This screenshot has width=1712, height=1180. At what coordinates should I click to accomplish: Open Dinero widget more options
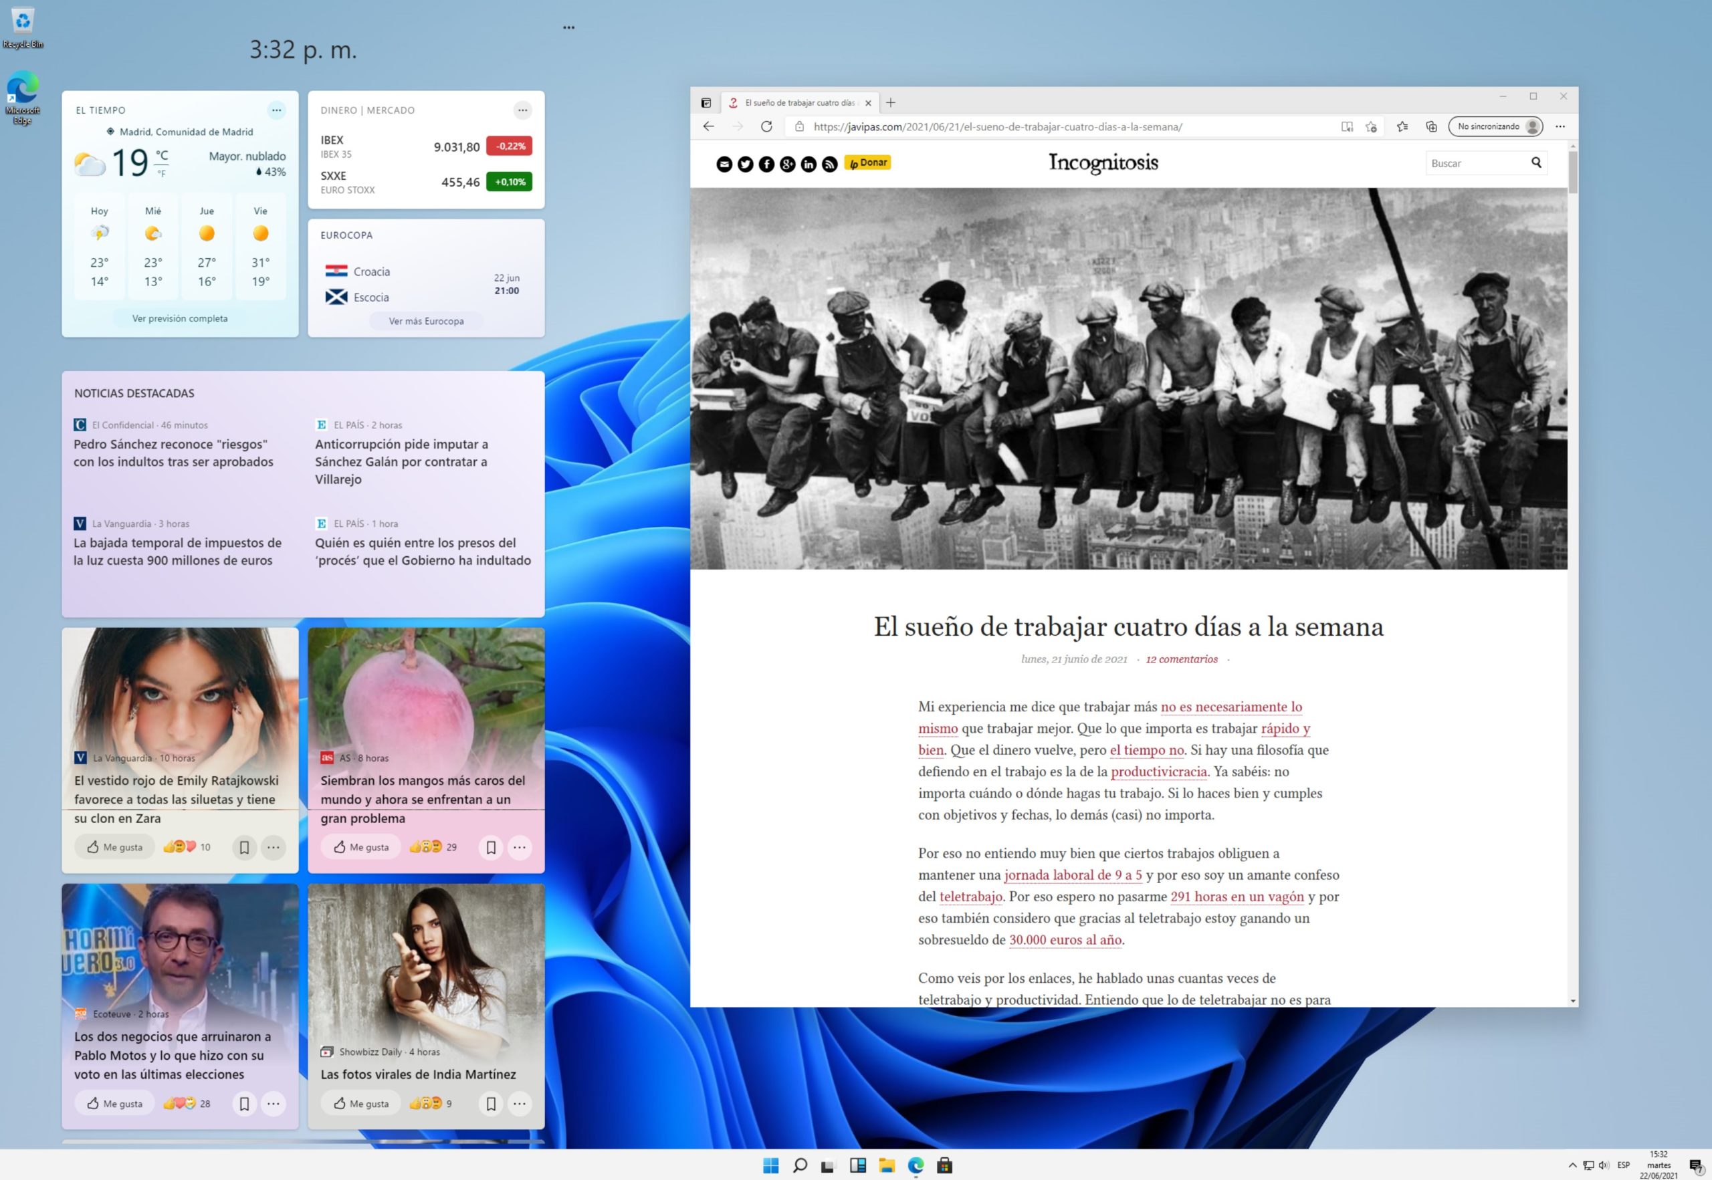522,110
